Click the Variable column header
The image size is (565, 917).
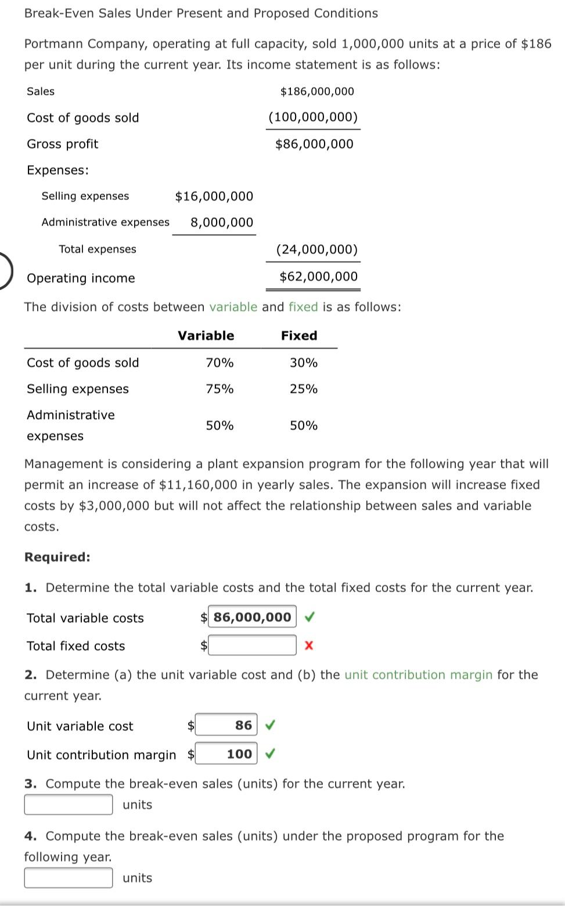pos(206,335)
